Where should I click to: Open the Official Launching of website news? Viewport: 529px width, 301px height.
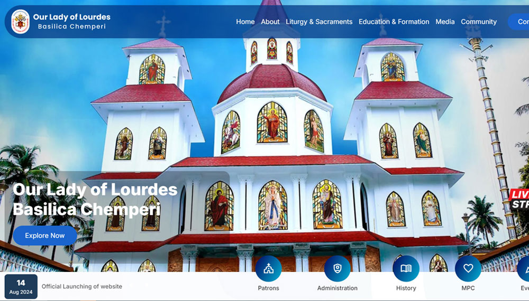[82, 286]
